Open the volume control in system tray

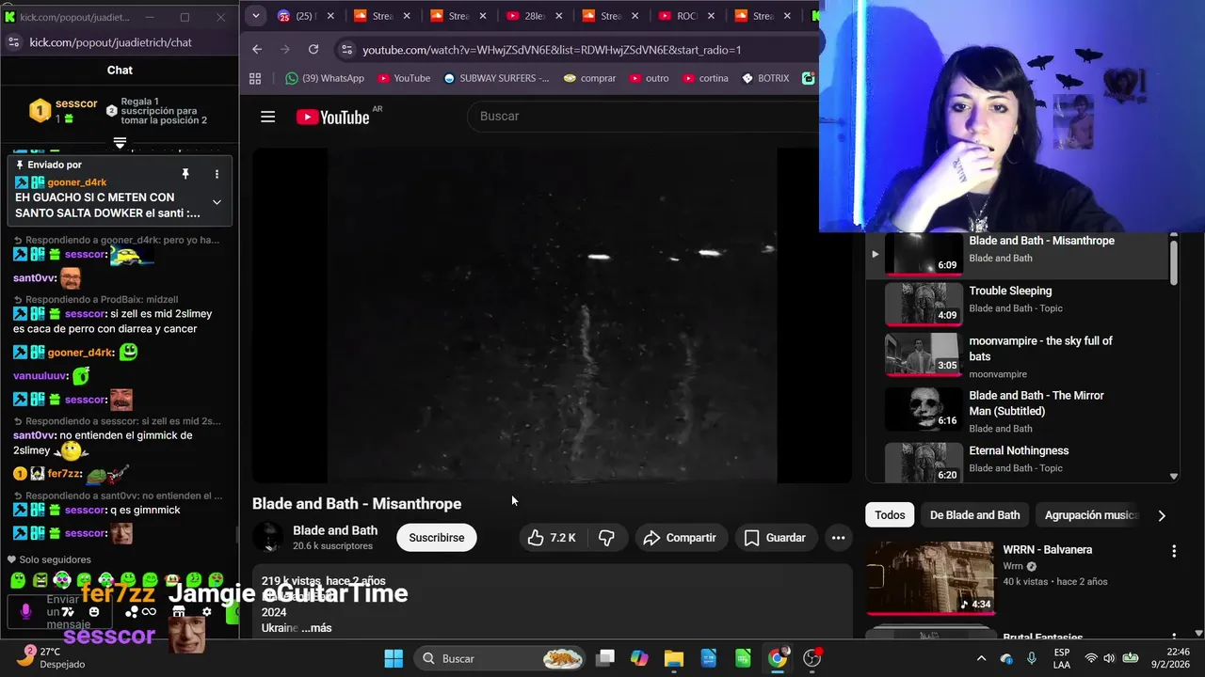(x=1110, y=658)
